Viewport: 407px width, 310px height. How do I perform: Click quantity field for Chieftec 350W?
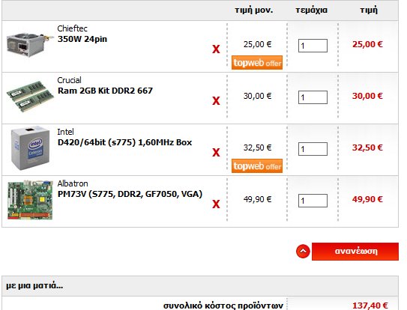pyautogui.click(x=313, y=46)
